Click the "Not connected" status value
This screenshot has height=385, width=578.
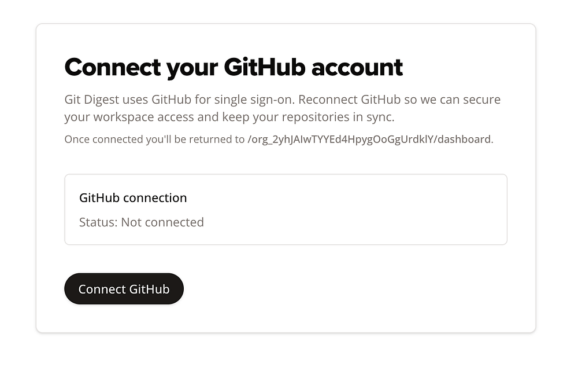(162, 222)
